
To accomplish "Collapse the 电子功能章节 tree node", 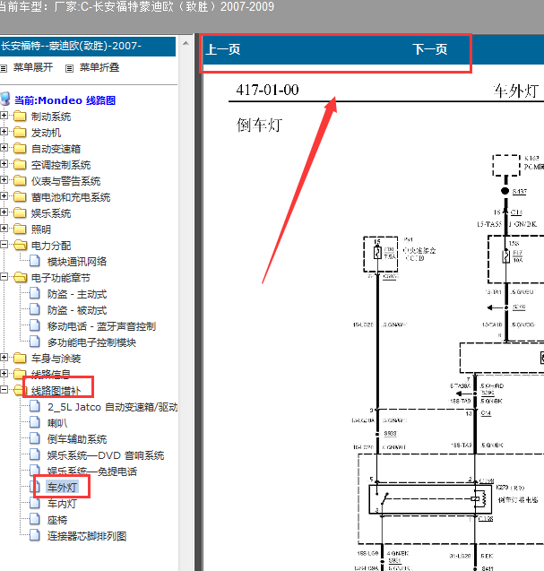I will tap(4, 277).
